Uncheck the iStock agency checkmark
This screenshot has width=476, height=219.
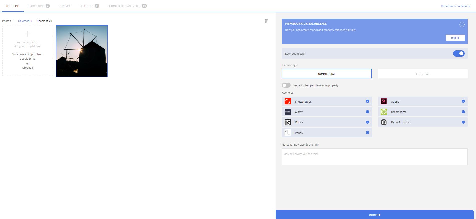point(367,122)
